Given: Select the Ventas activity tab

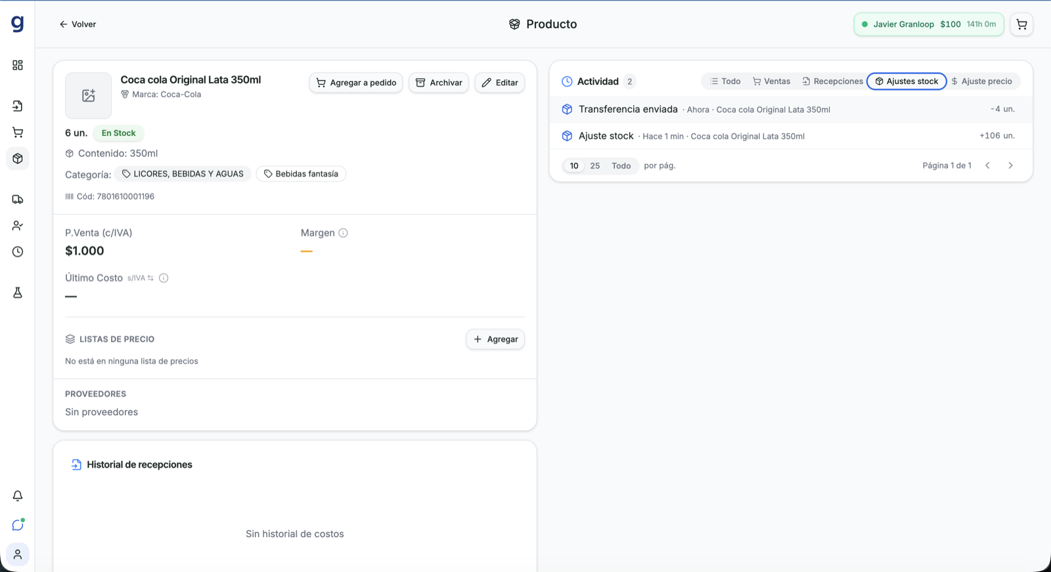Looking at the screenshot, I should [771, 81].
